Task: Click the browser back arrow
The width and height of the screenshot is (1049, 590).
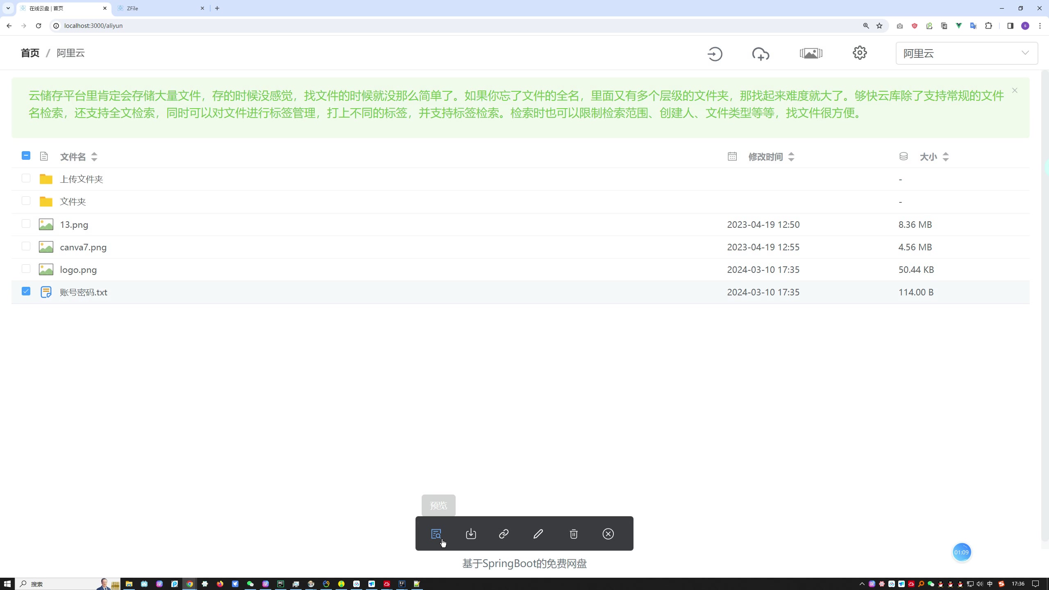Action: [x=9, y=26]
